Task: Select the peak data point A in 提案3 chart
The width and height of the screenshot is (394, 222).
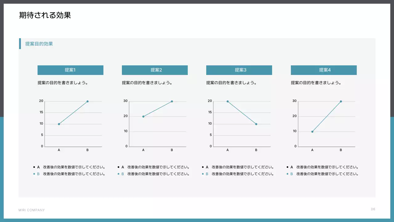Action: click(x=227, y=101)
